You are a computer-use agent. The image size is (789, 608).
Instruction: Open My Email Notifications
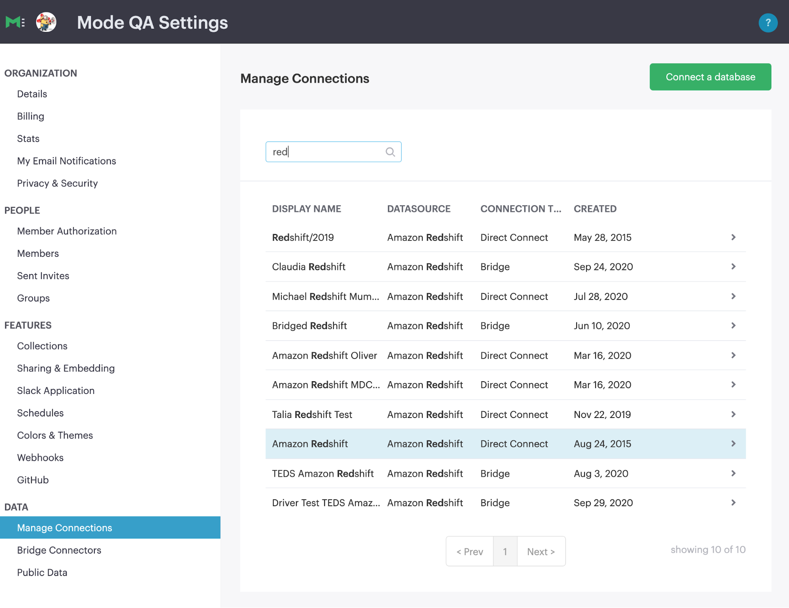pos(66,161)
